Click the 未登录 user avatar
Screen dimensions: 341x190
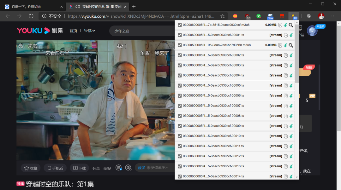pyautogui.click(x=312, y=31)
